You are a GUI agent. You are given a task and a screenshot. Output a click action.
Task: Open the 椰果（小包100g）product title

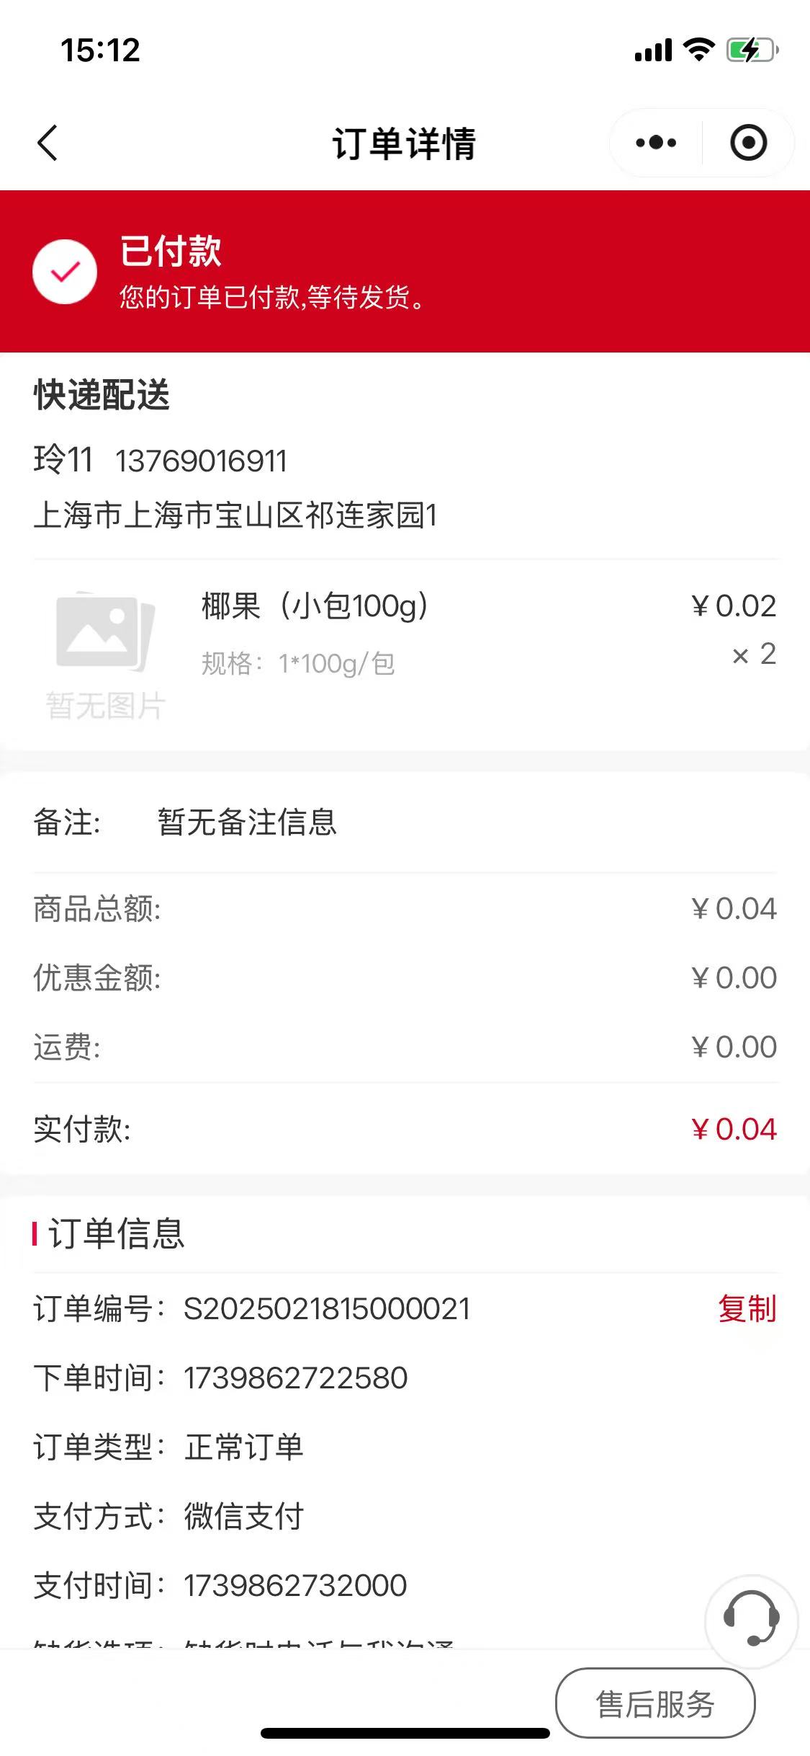(x=315, y=606)
